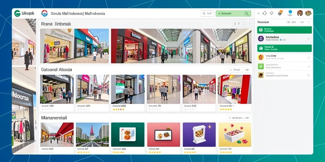Expand the last sidebar row with the brown box icon
This screenshot has height=162, width=325.
click(285, 75)
